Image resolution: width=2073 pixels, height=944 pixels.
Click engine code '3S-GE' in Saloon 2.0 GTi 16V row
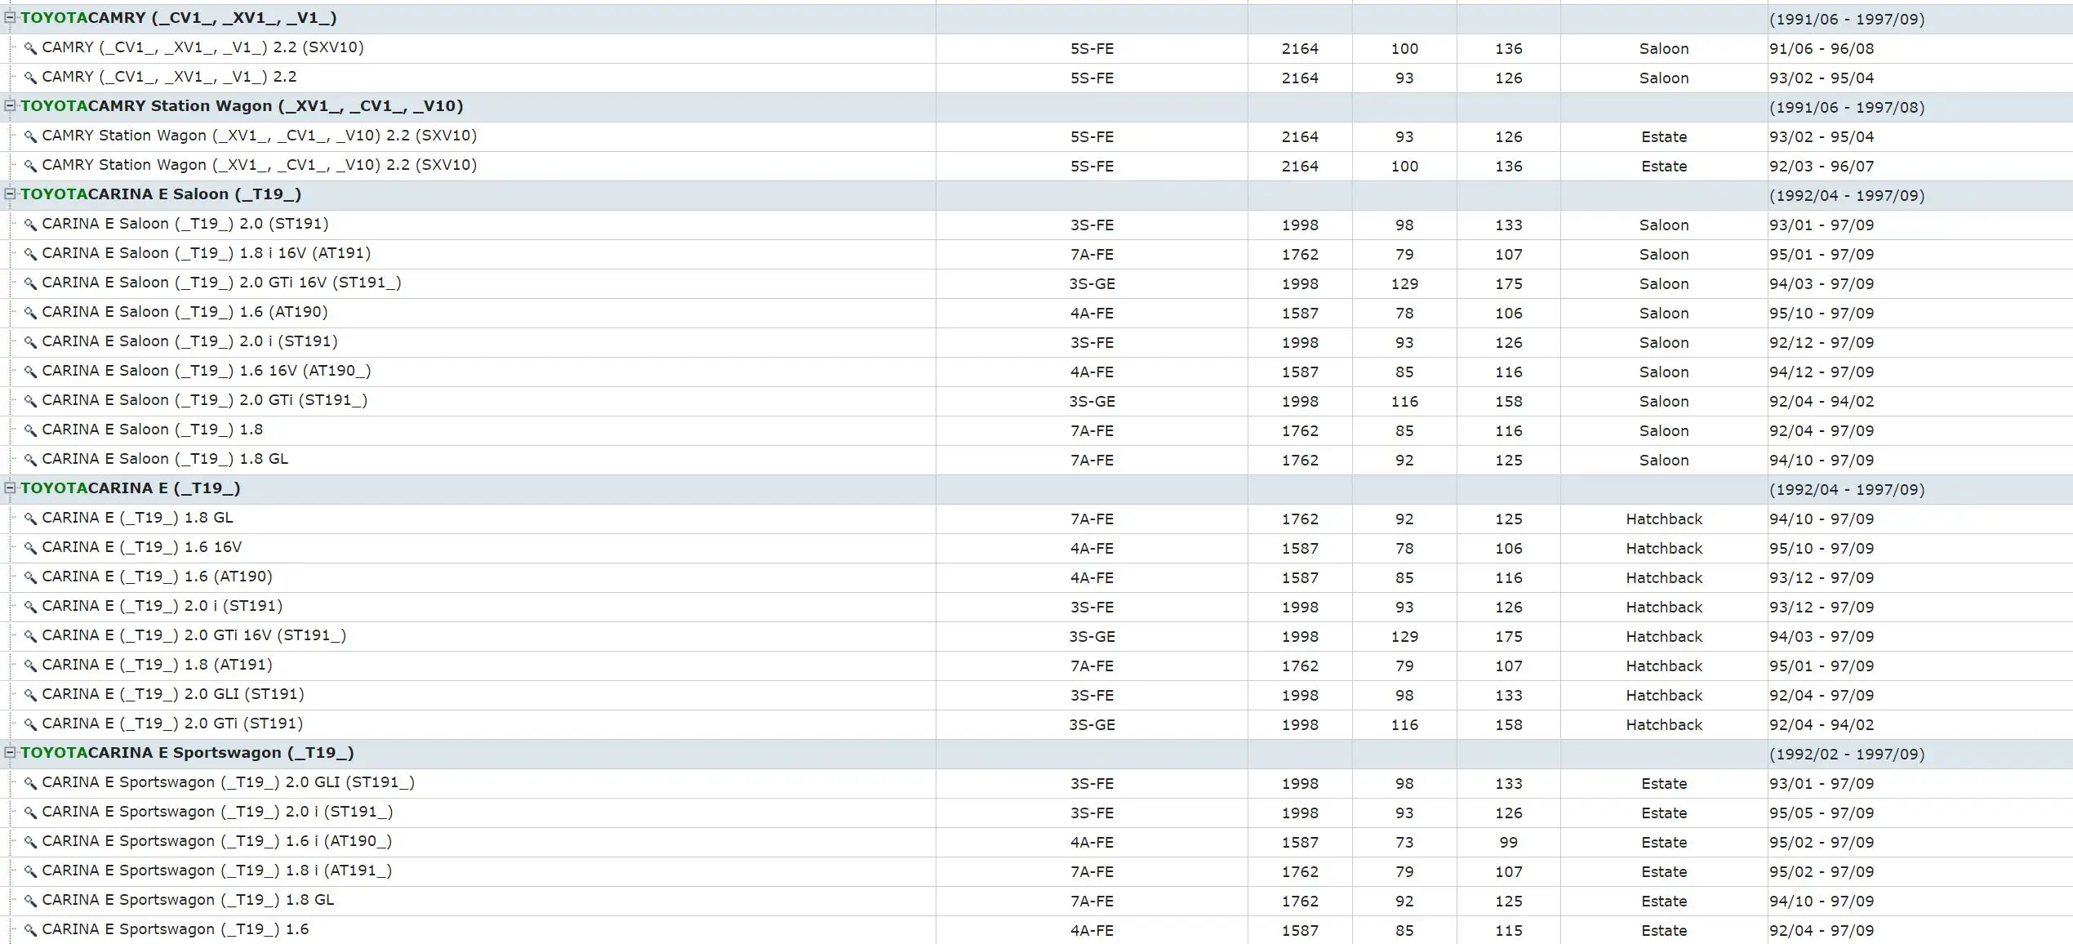click(x=1092, y=283)
